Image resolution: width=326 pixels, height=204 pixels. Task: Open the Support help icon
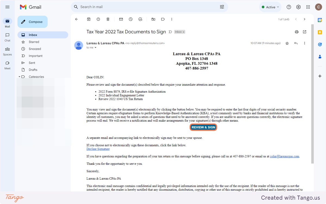coord(289,7)
